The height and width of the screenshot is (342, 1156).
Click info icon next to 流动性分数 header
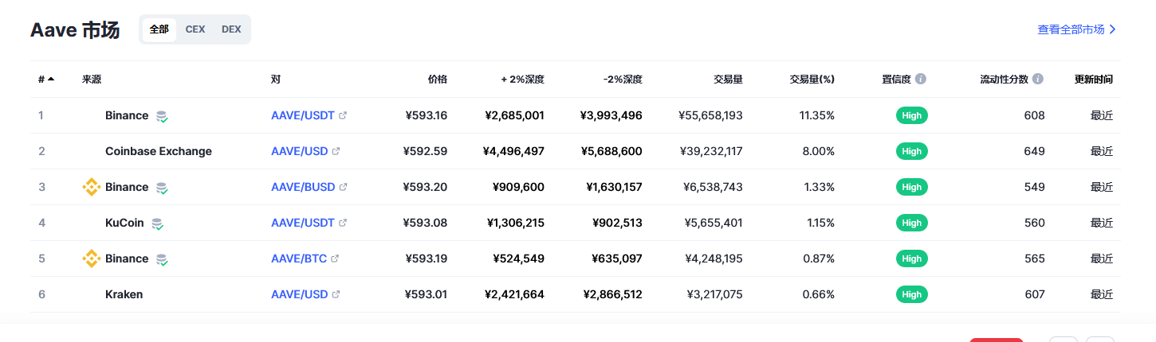1037,80
